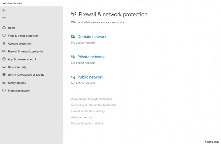Click the Protection history clock icon
Screen dimensions: 221x144
pyautogui.click(x=4, y=91)
